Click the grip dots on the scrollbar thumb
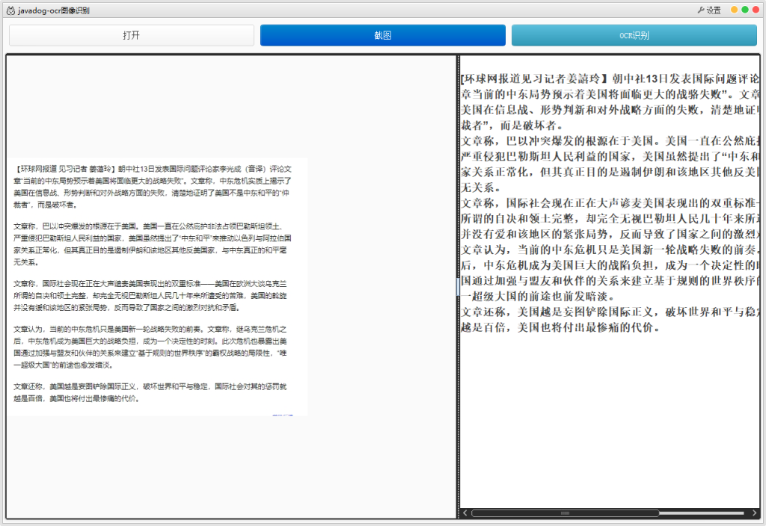 565,513
